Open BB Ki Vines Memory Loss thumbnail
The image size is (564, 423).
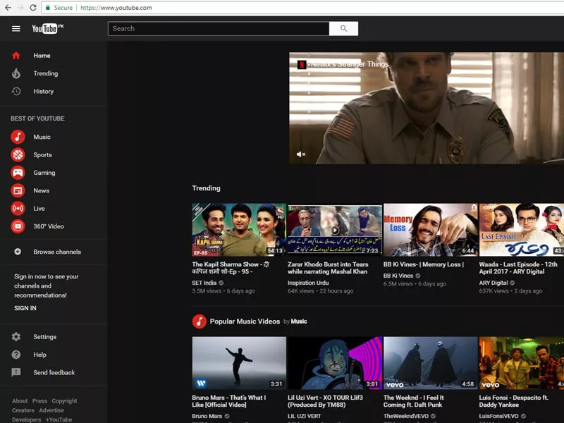(431, 230)
